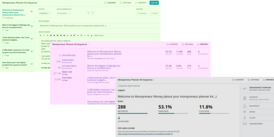The height and width of the screenshot is (137, 274).
Task: Open '3 affordable resources' report link in pink window
Action: click(101, 91)
